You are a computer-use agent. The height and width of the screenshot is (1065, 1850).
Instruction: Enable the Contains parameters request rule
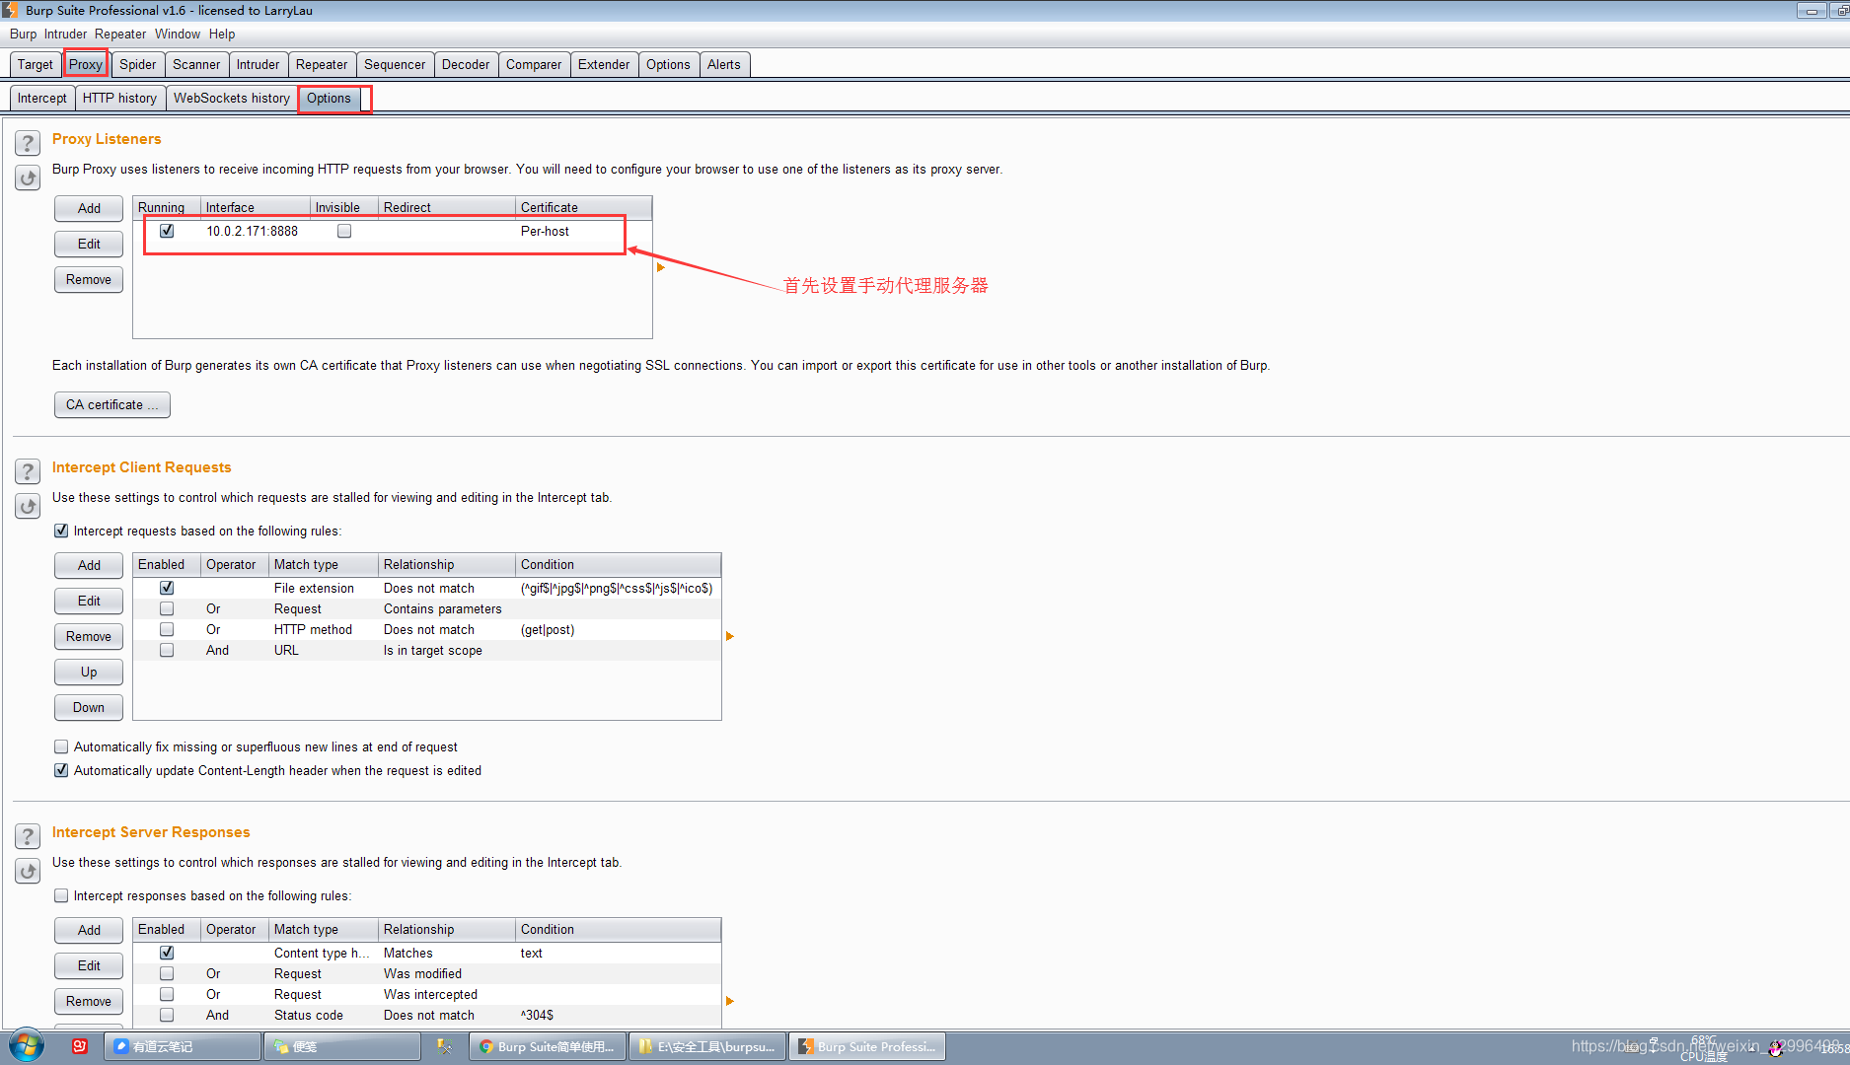pyautogui.click(x=167, y=608)
